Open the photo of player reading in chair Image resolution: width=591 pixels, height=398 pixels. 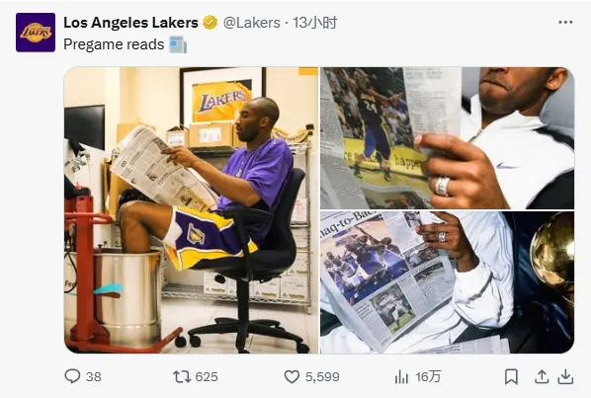coord(191,210)
